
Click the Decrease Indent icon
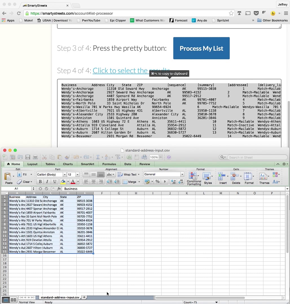[x=109, y=182]
